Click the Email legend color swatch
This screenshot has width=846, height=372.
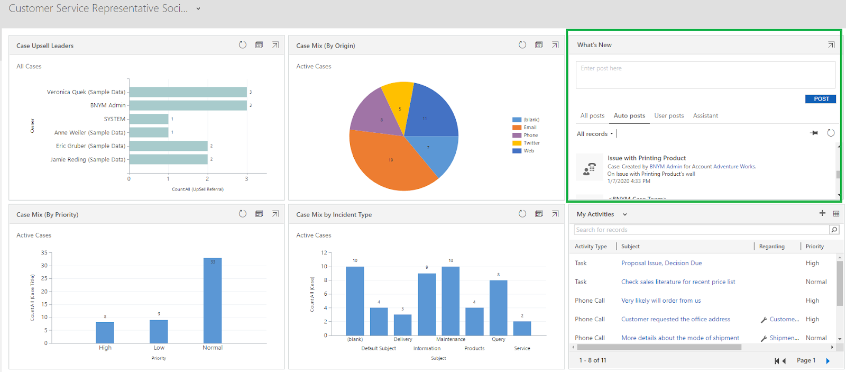tap(517, 128)
